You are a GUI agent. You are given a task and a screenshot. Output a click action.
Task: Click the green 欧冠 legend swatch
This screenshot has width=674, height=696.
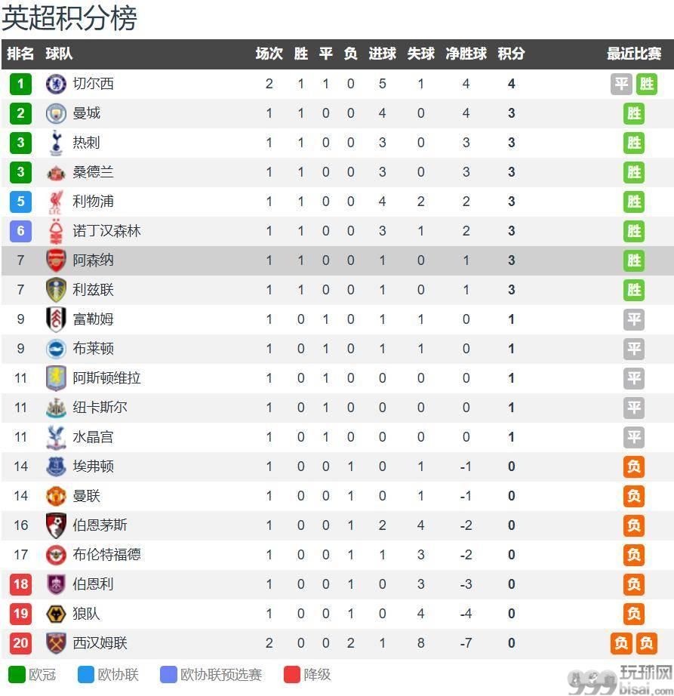point(17,674)
